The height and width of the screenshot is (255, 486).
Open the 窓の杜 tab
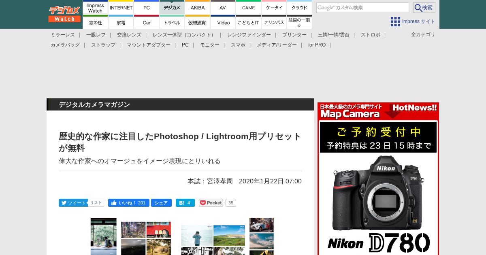[x=95, y=22]
